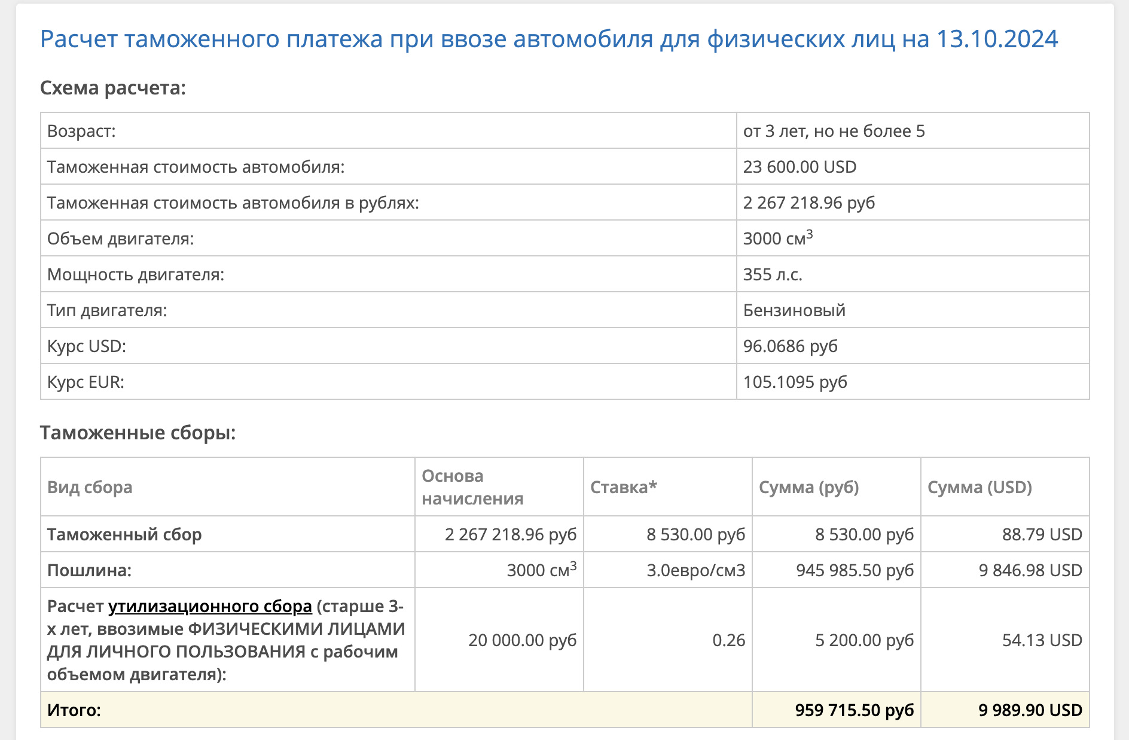1129x740 pixels.
Task: Click the Схема расчета heading
Action: 113,88
